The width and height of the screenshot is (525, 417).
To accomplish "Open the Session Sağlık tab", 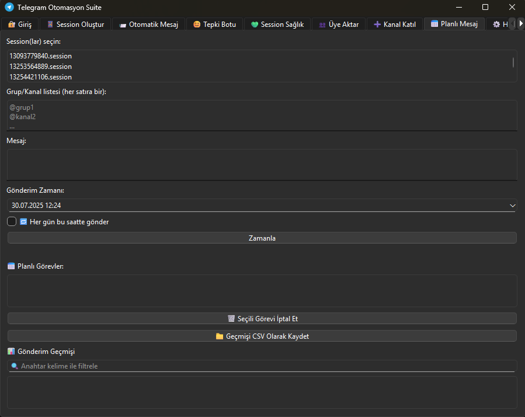I will click(277, 25).
